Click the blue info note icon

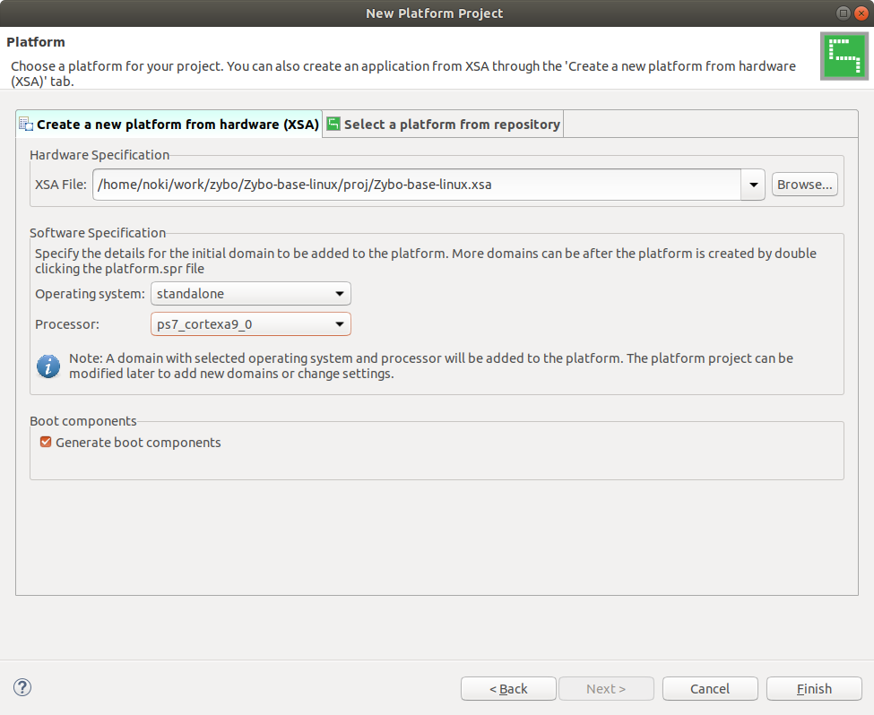coord(48,366)
